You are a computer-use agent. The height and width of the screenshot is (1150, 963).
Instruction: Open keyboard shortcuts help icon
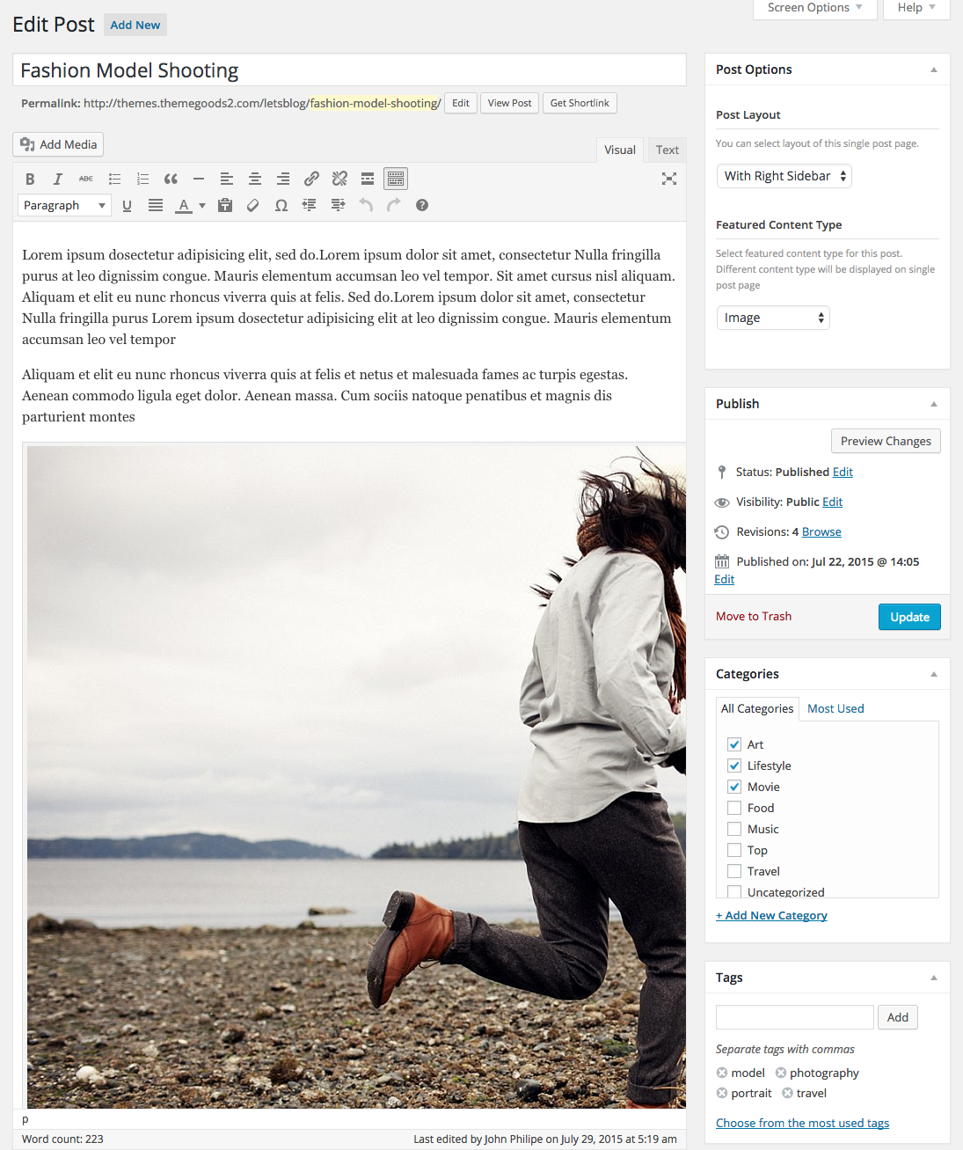tap(422, 205)
